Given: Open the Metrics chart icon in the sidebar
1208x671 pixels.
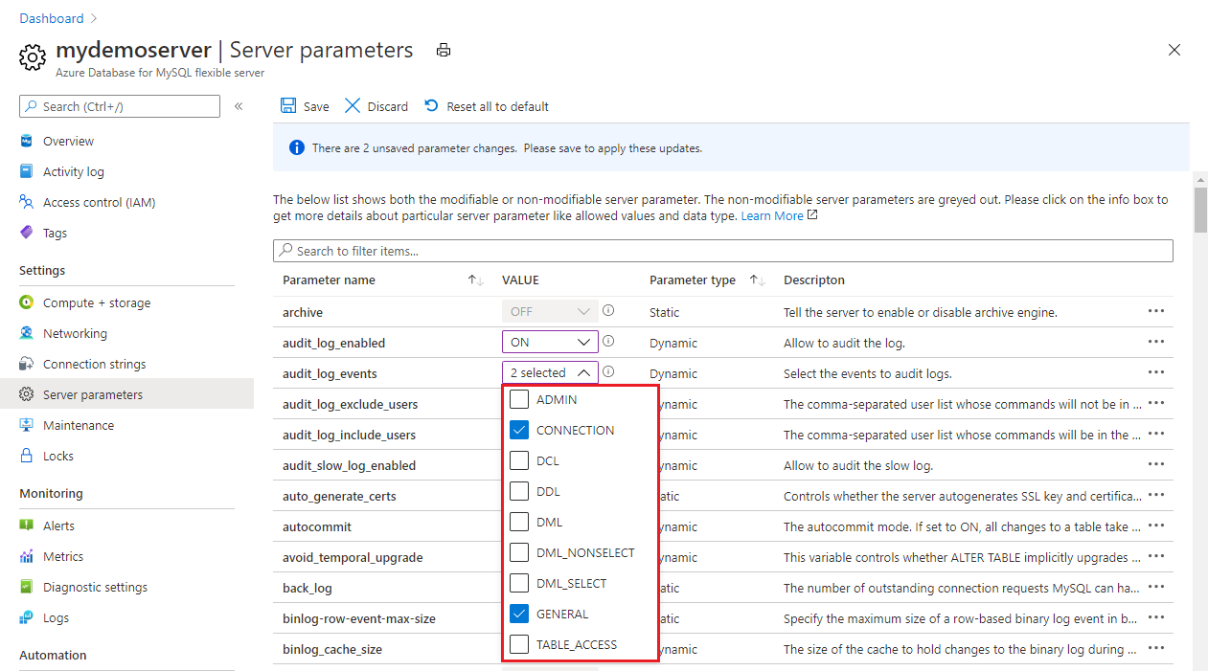Looking at the screenshot, I should coord(27,556).
